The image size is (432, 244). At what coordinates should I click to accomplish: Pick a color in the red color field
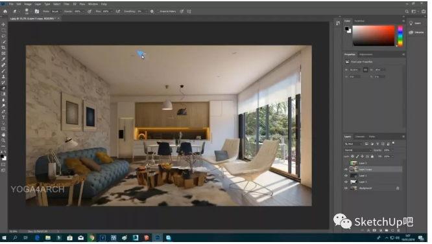[374, 36]
